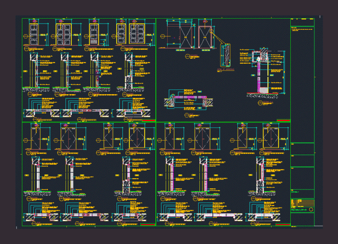
Task: Select the drawing number text in title block
Action: pos(299,209)
